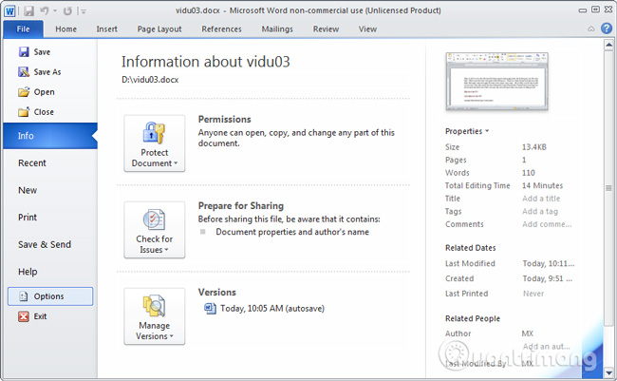Switch to the Home tab
The image size is (617, 381).
pyautogui.click(x=65, y=29)
